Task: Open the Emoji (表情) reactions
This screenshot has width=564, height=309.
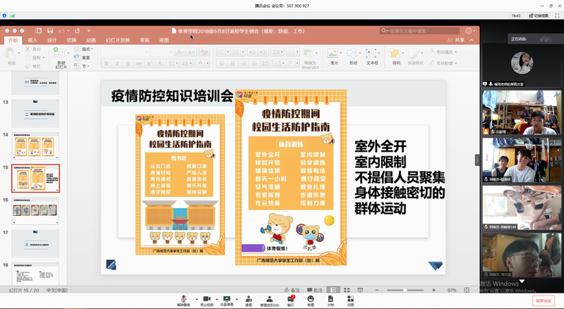Action: [311, 299]
